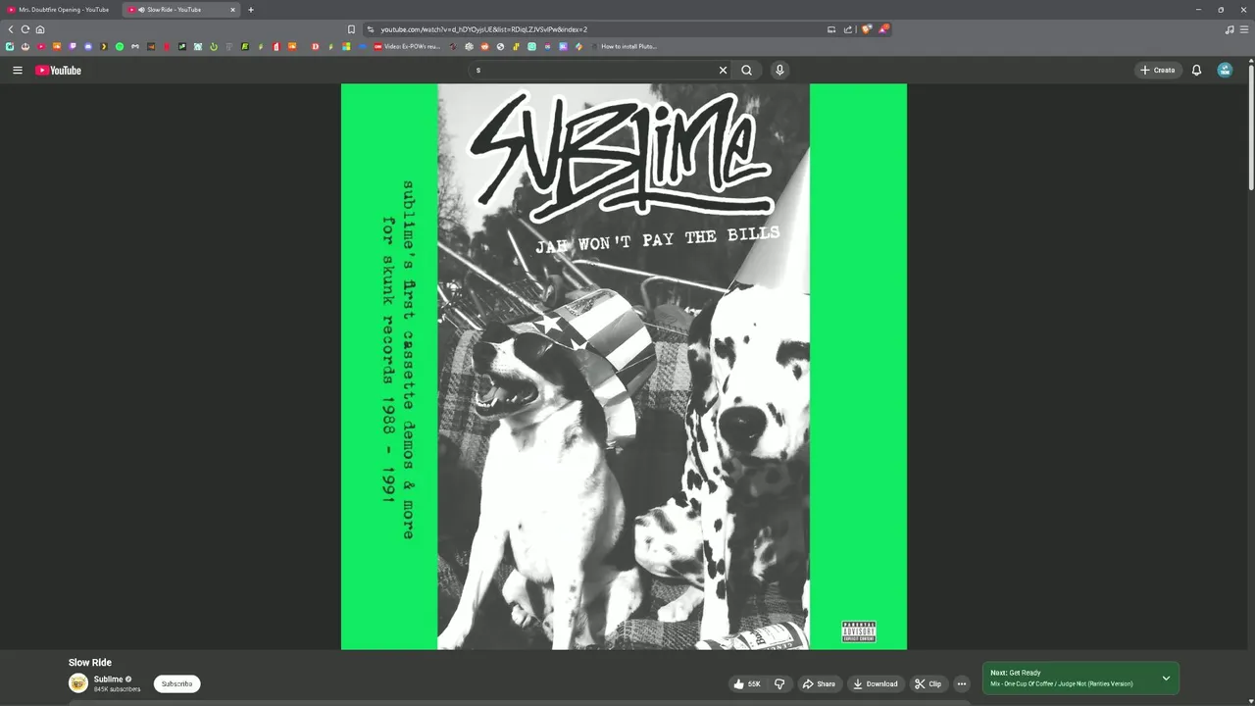The image size is (1255, 706).
Task: Open the YouTube guide hamburger menu
Action: coord(17,70)
